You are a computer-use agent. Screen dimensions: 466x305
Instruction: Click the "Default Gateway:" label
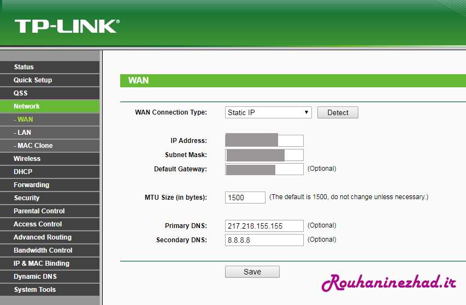point(180,169)
